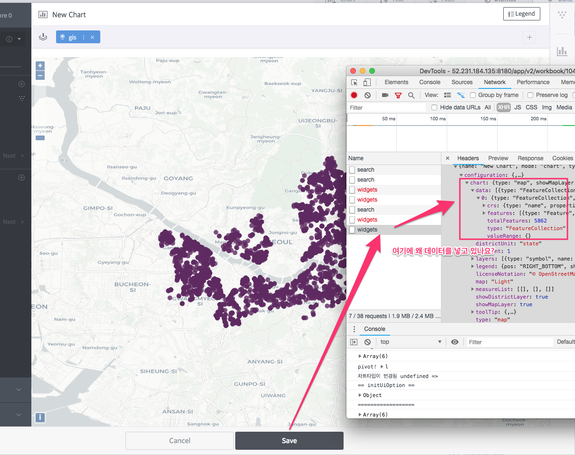The width and height of the screenshot is (575, 455).
Task: Click the zoom in plus button on map
Action: 40,65
